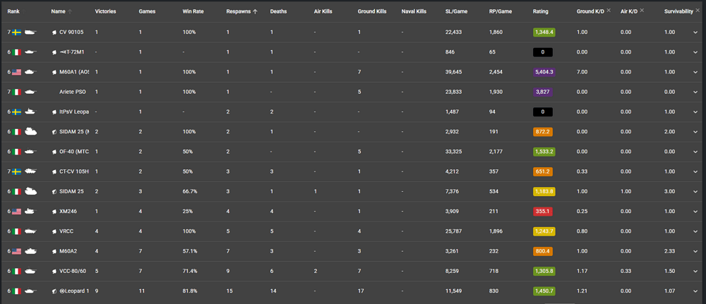Click the US flag in the XM246 row

(x=17, y=211)
